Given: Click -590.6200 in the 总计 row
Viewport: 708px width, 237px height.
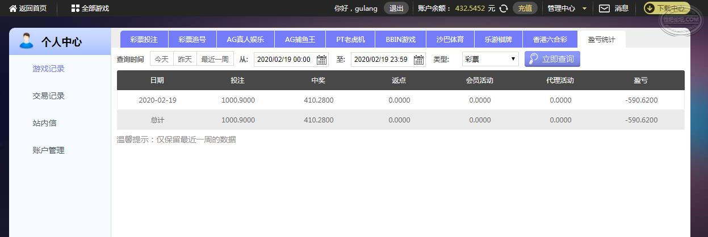Looking at the screenshot, I should (641, 120).
